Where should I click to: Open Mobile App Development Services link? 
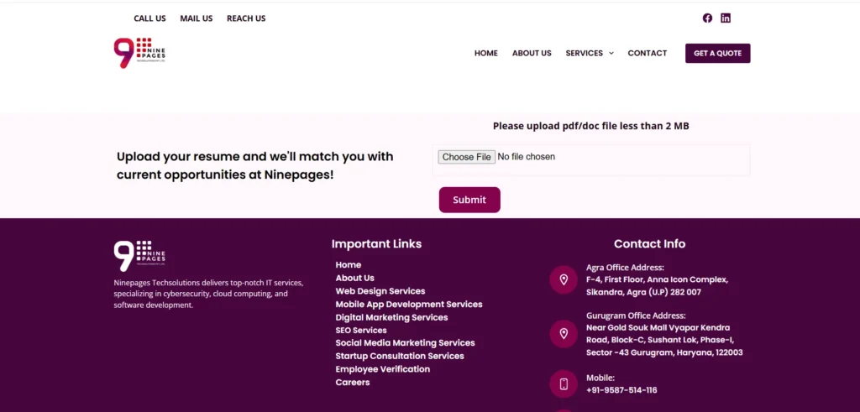point(409,304)
